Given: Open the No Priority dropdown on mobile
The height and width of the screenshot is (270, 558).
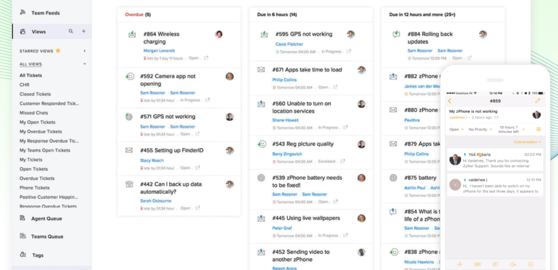Looking at the screenshot, I should click(x=480, y=130).
